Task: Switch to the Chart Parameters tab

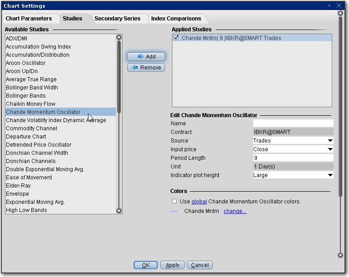Action: click(x=29, y=19)
